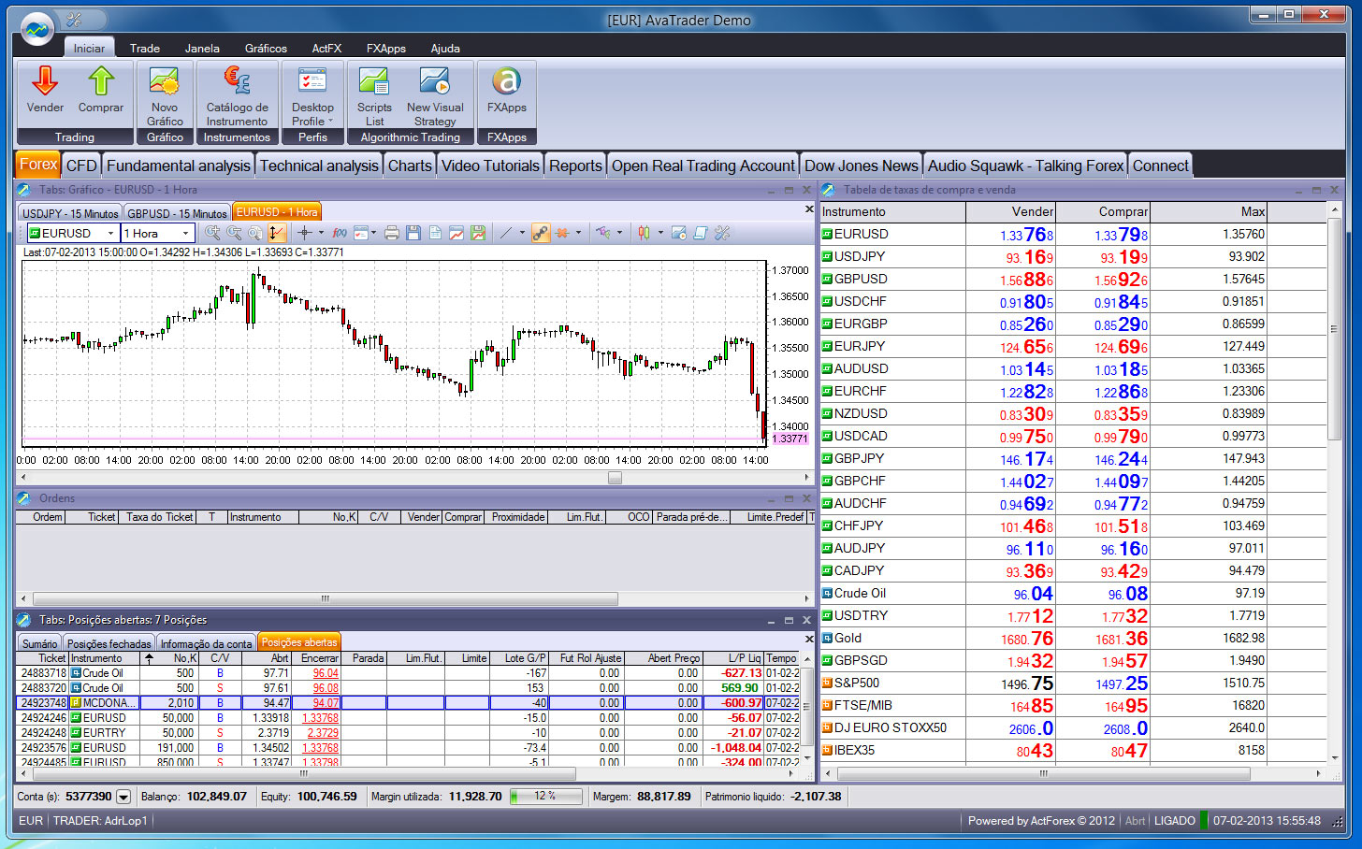Click the red Vender arrow icon
Screen dimensions: 1362x849
coord(45,81)
